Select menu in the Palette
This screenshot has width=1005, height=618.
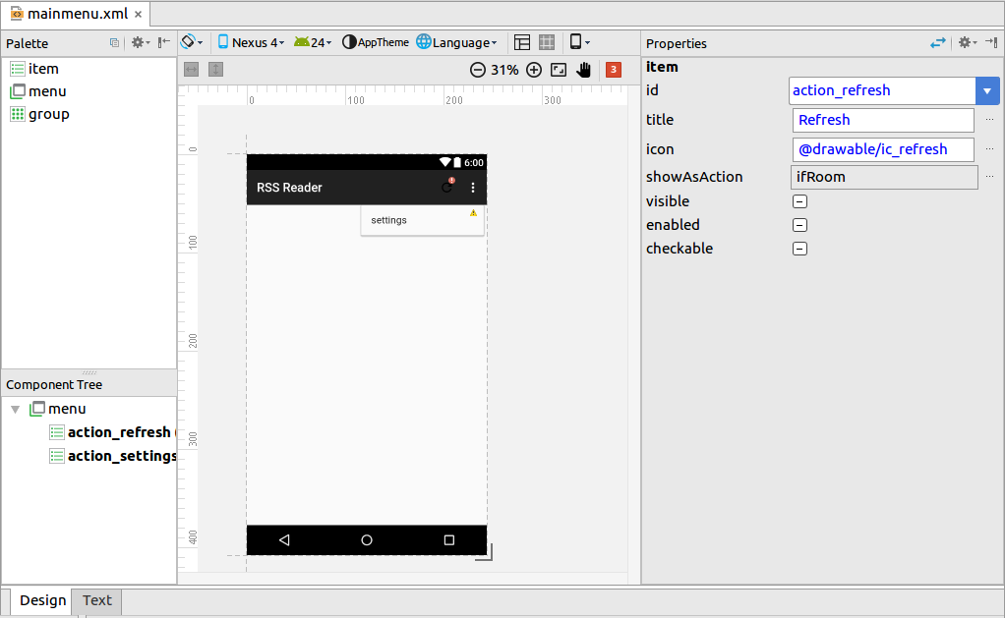click(x=38, y=91)
